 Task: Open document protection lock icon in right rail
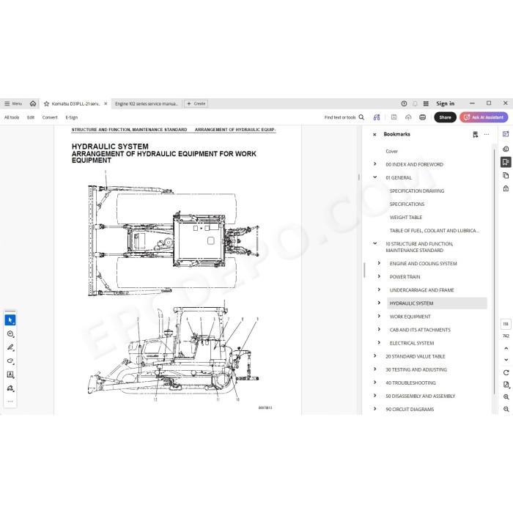pyautogui.click(x=506, y=188)
